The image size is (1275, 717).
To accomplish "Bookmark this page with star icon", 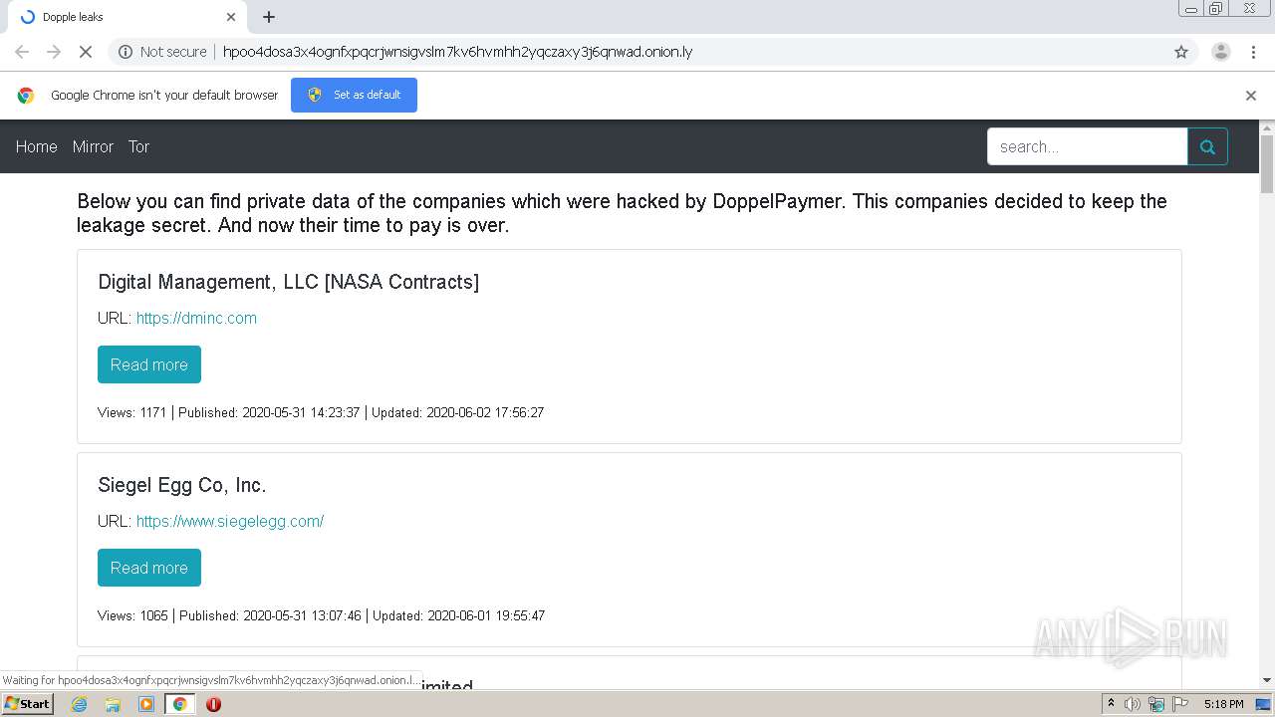I will (x=1181, y=52).
